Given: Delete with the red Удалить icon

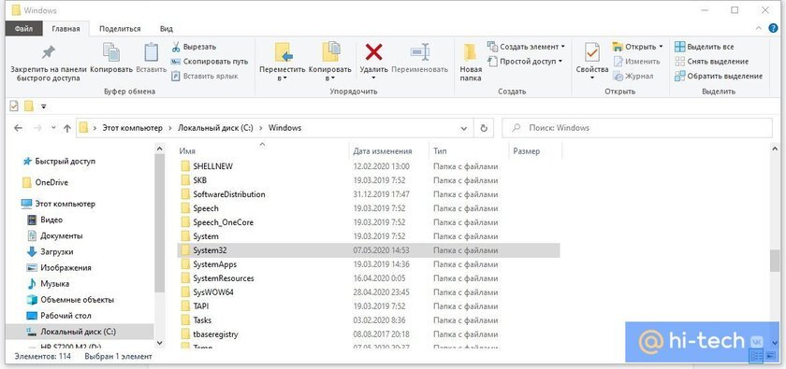Looking at the screenshot, I should tap(373, 52).
